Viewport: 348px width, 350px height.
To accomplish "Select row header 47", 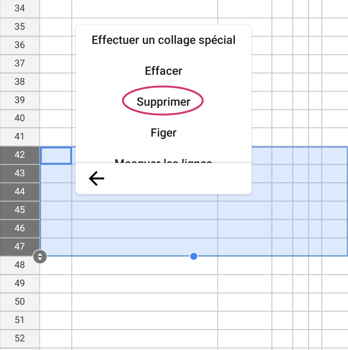I will [x=20, y=247].
